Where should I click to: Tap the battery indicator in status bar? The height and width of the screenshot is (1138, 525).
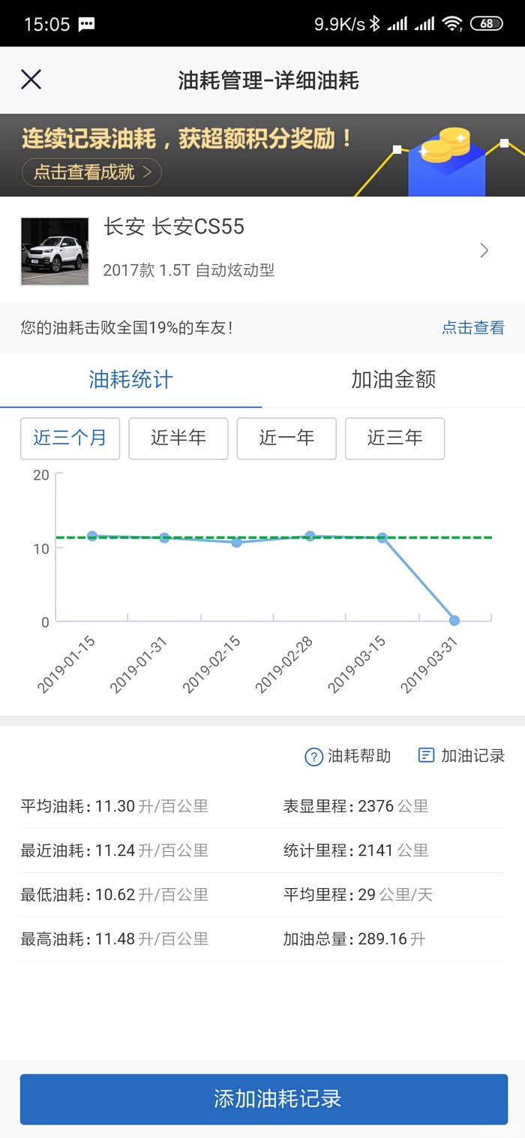486,23
